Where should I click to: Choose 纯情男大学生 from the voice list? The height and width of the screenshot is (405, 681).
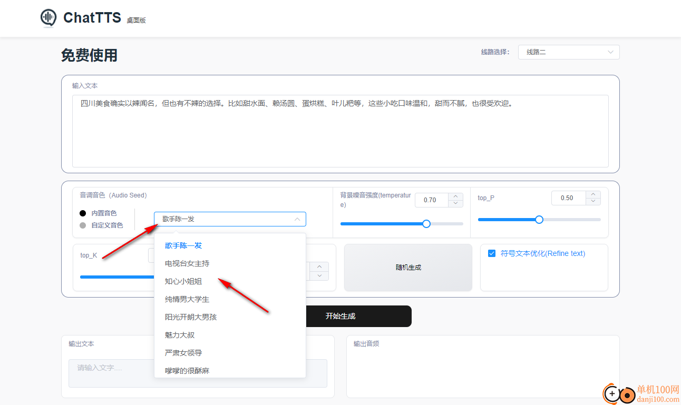pos(230,299)
